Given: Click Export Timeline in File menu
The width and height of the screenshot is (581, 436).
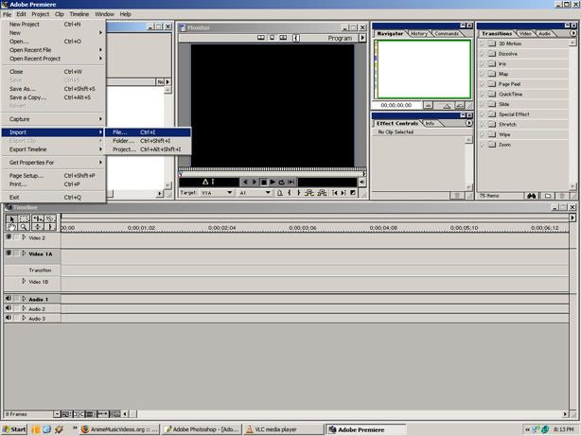Looking at the screenshot, I should 54,149.
